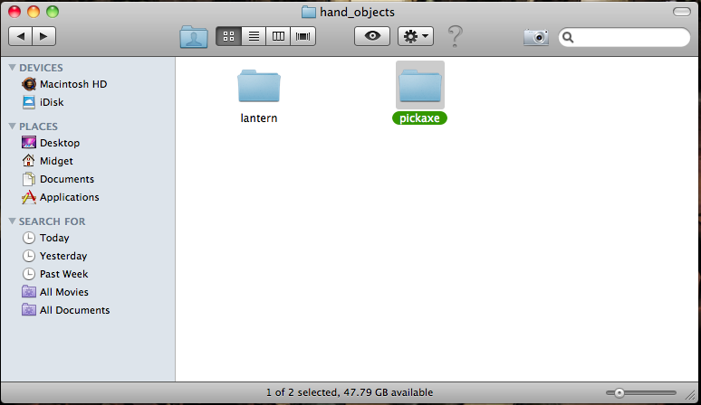
Task: Click the Forward navigation arrow
Action: point(43,36)
